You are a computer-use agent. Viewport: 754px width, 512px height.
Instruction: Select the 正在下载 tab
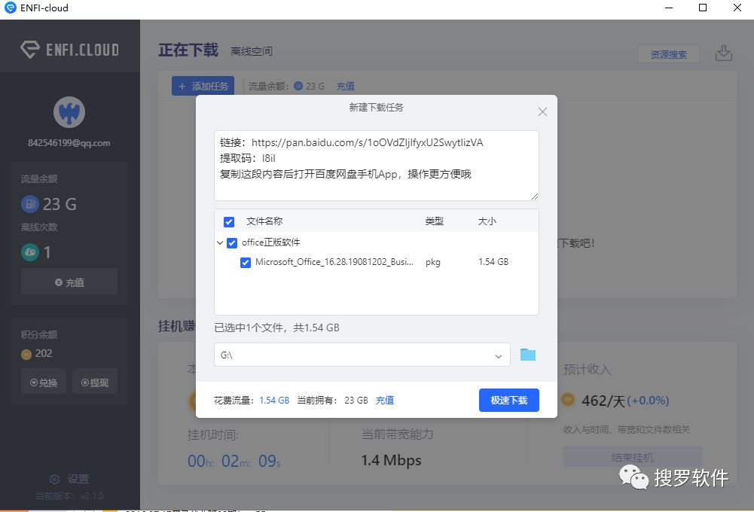coord(188,50)
